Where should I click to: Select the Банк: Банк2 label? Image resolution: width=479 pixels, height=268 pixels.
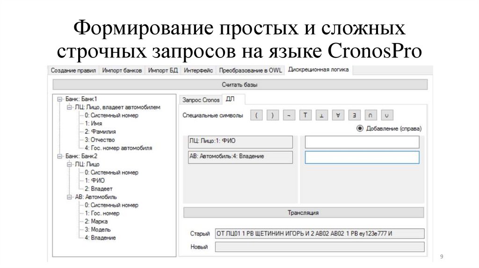(81, 156)
